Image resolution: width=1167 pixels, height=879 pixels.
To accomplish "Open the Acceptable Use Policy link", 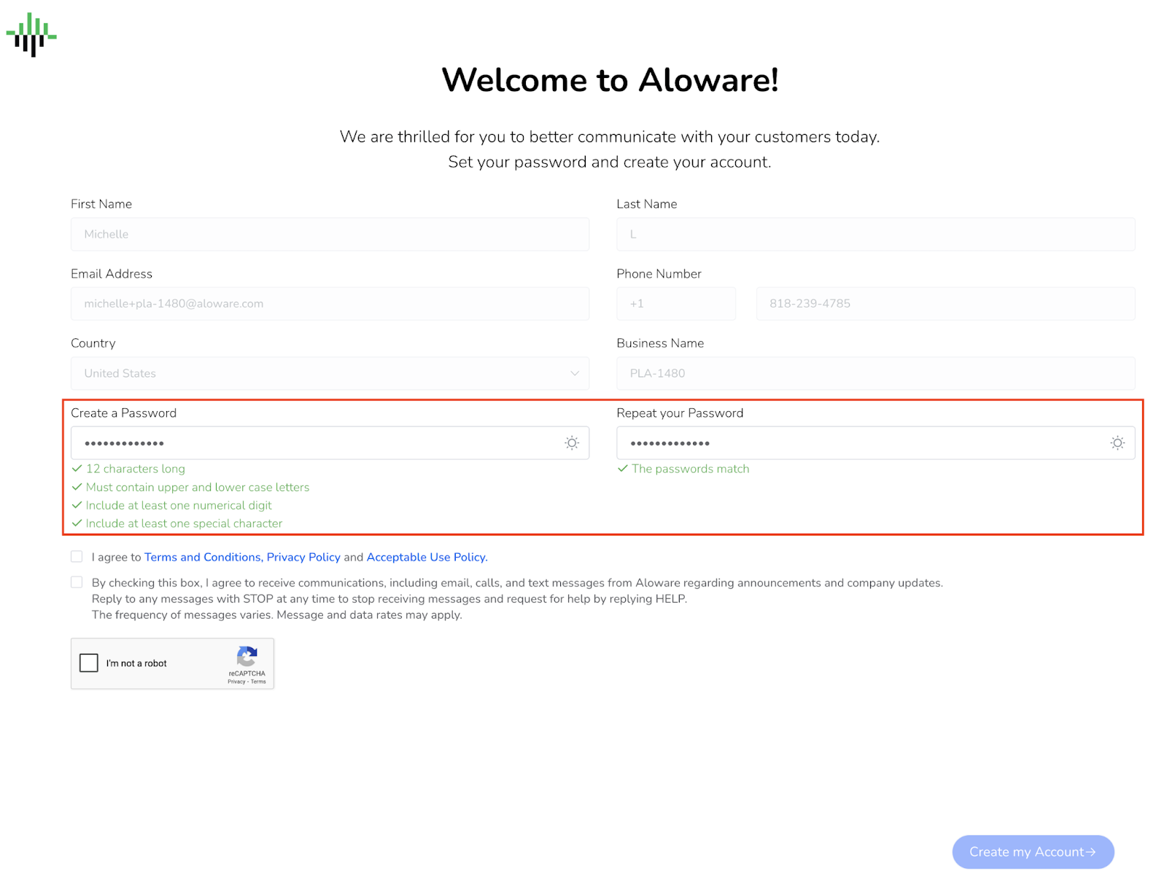I will tap(427, 557).
